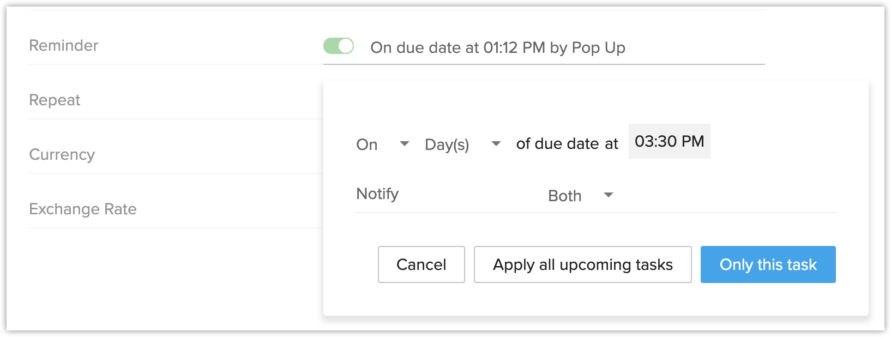891x337 pixels.
Task: Select the Currency field label
Action: [62, 155]
